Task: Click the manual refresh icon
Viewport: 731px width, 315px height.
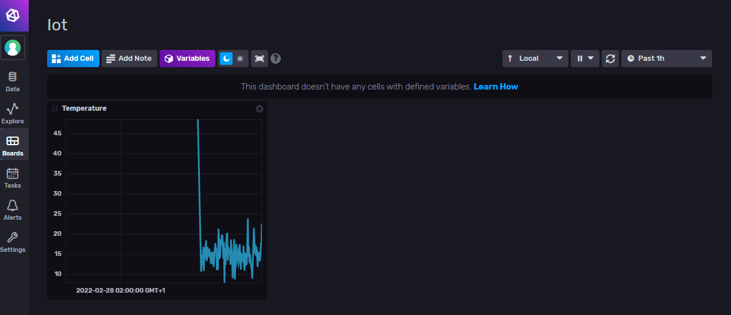Action: (610, 59)
